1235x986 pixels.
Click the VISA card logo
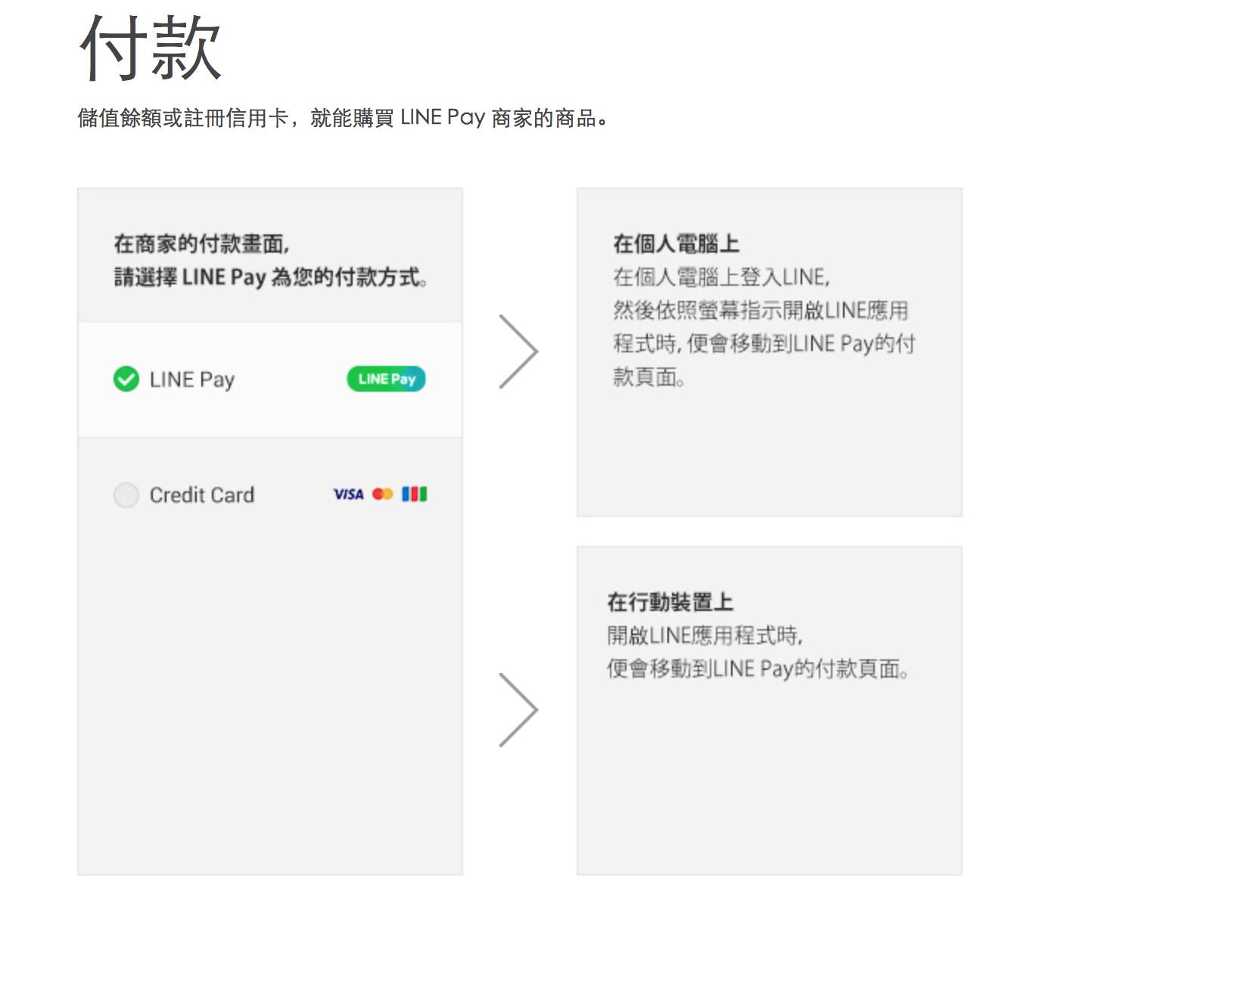click(349, 495)
